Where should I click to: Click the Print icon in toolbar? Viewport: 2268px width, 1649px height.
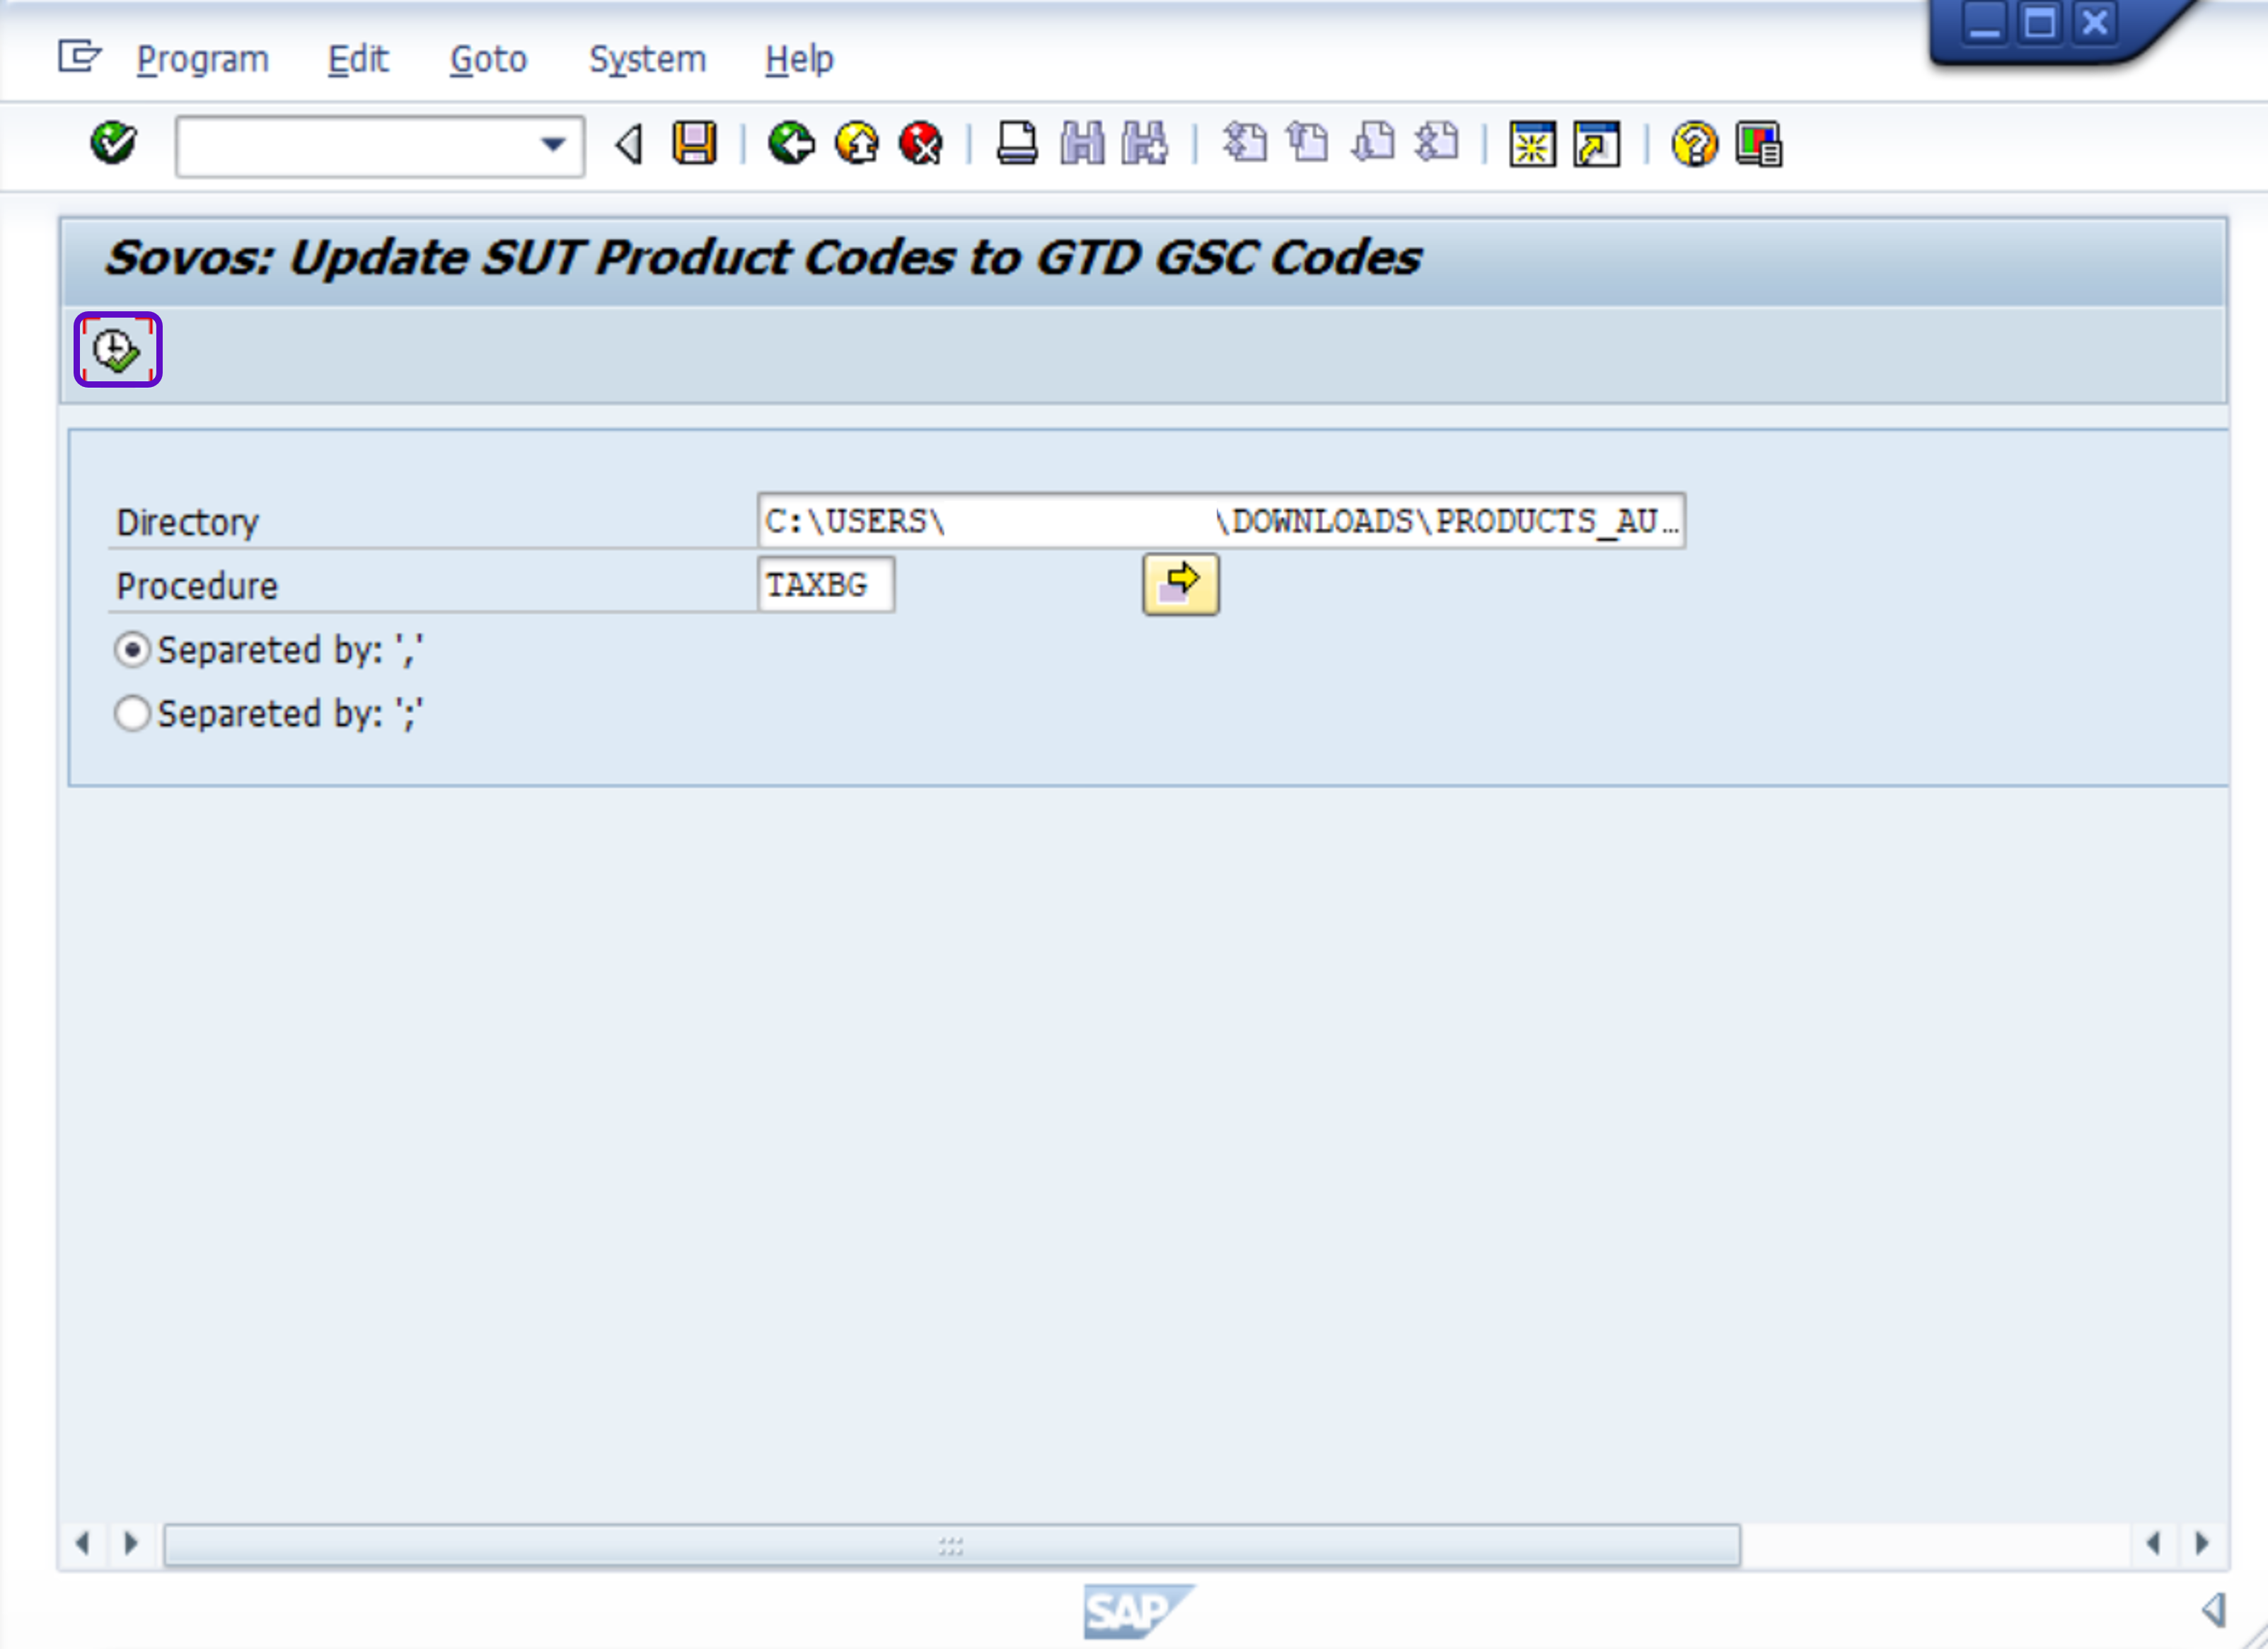[1017, 143]
